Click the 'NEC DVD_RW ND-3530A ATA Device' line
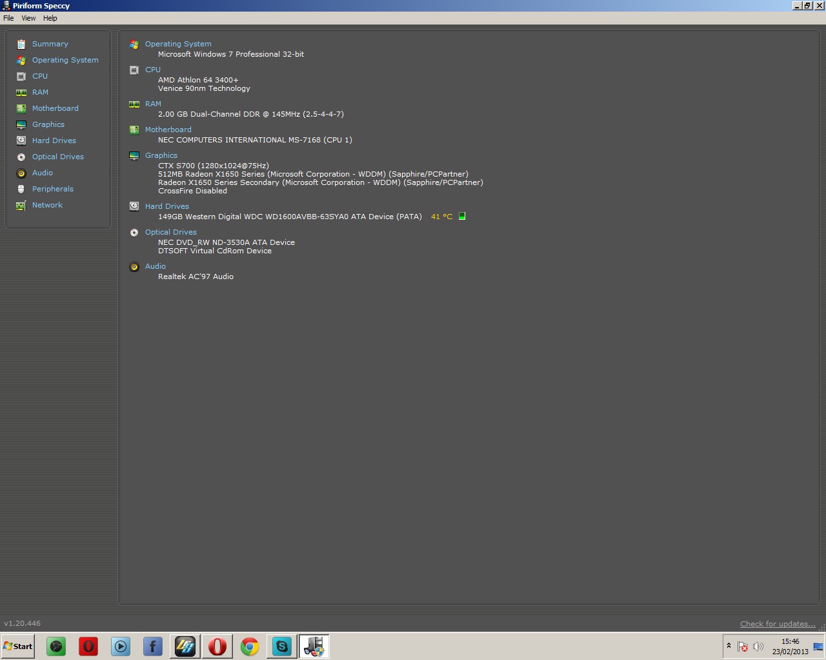This screenshot has width=826, height=660. click(227, 242)
